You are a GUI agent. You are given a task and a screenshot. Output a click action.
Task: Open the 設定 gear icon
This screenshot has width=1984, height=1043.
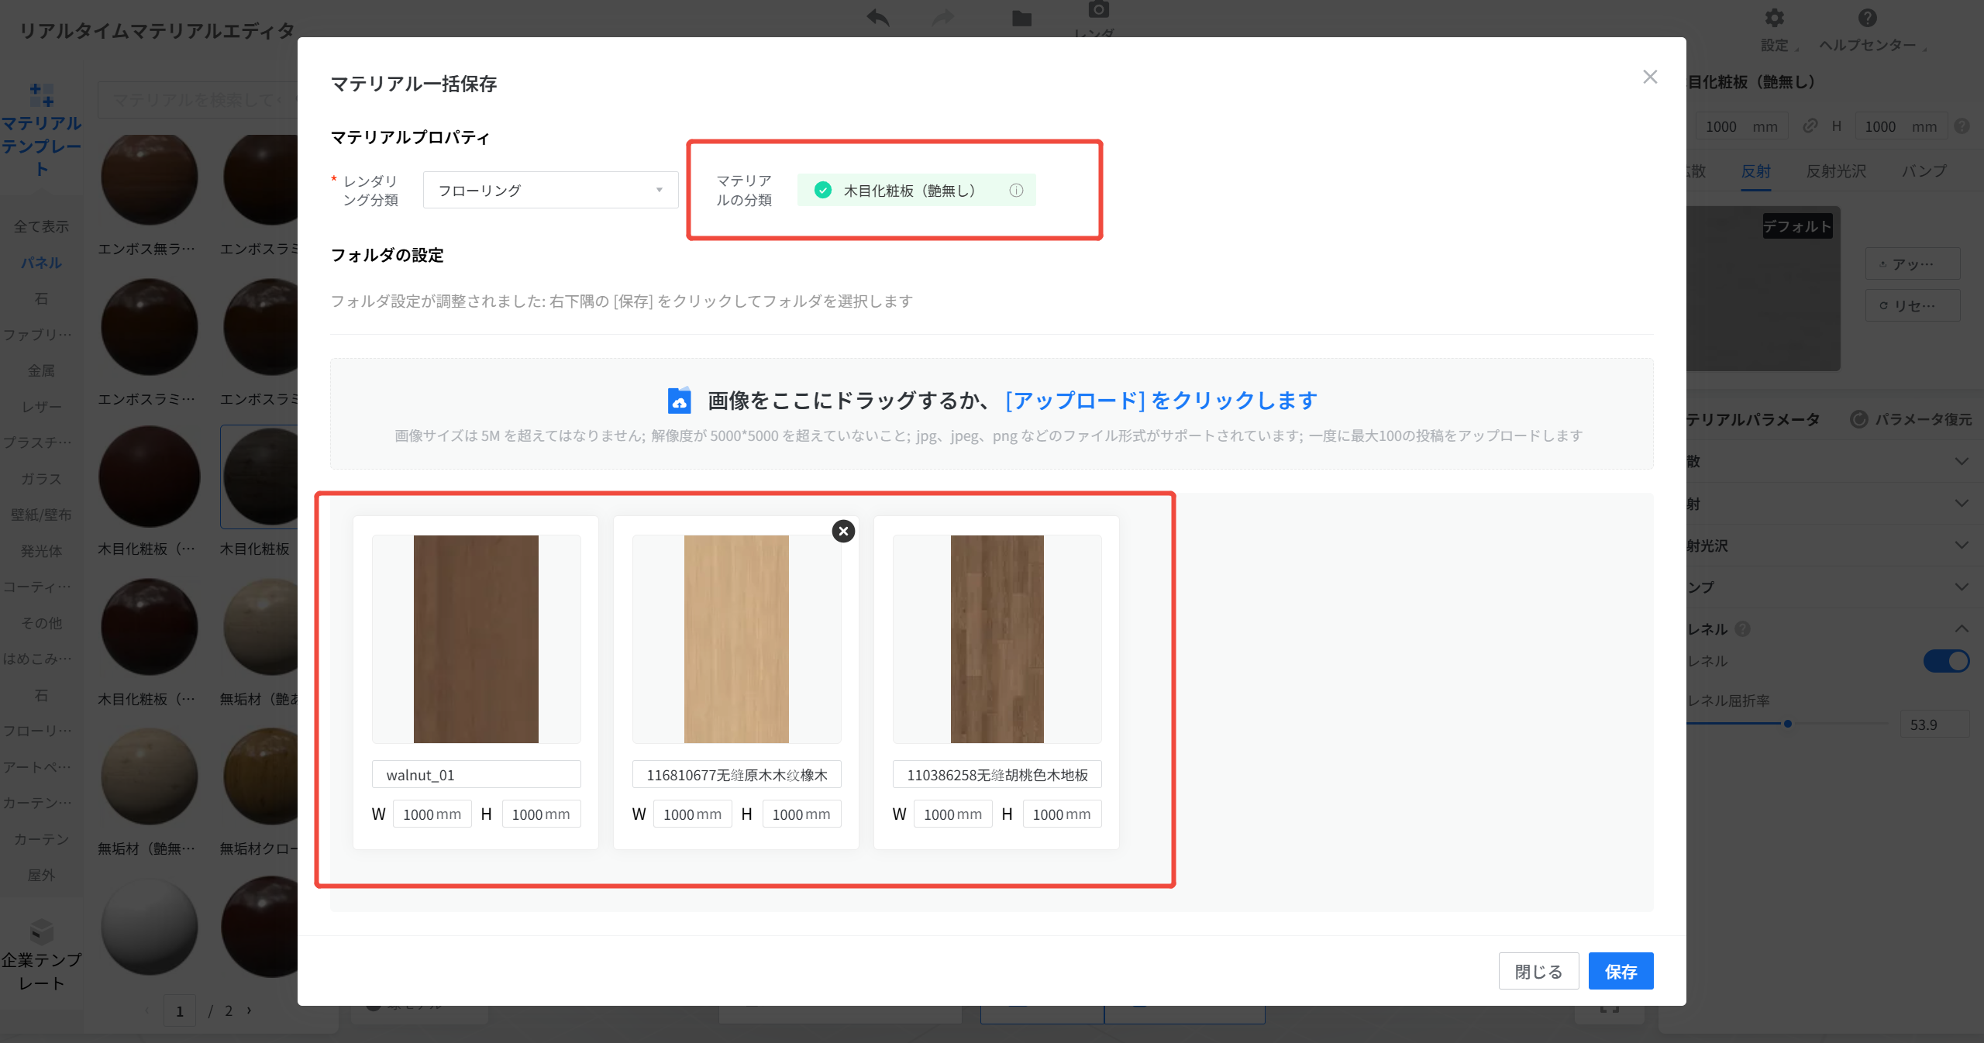click(1774, 17)
